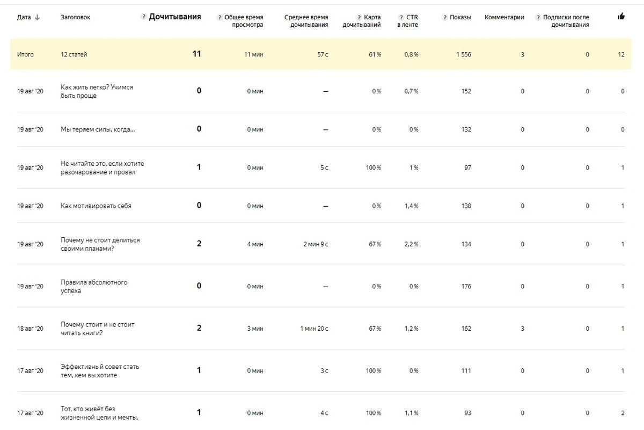Toggle sort arrow next to Дата
644x430 pixels.
point(37,17)
